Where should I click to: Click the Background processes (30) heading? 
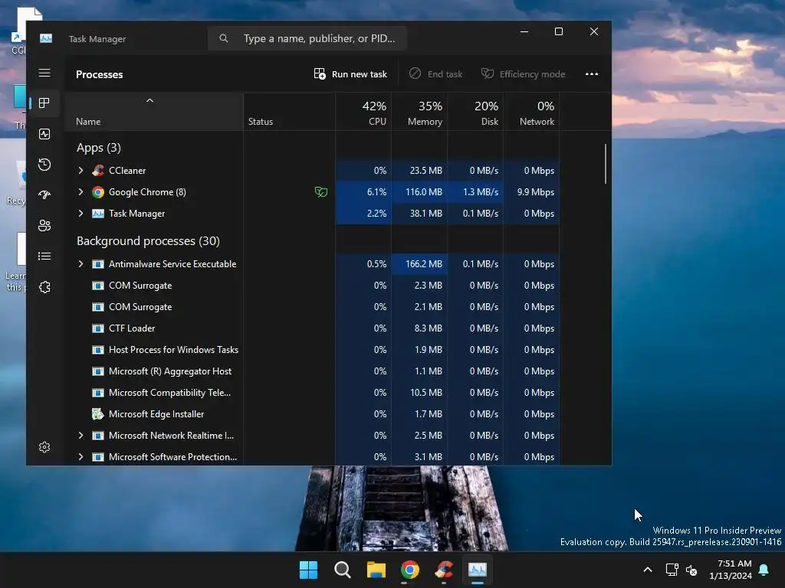click(x=148, y=241)
